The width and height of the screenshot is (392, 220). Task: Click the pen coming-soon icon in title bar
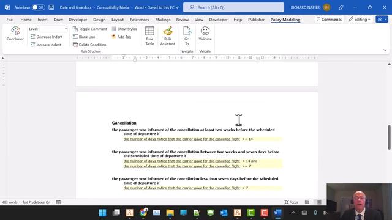(341, 7)
